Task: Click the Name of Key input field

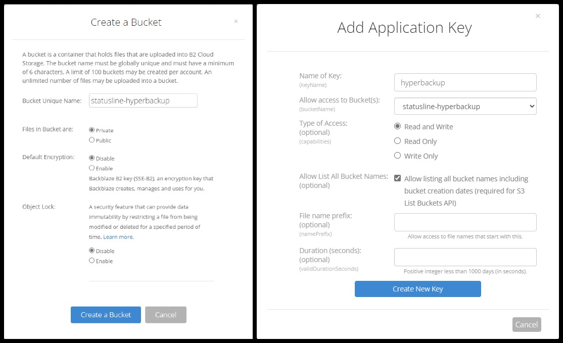Action: click(465, 82)
